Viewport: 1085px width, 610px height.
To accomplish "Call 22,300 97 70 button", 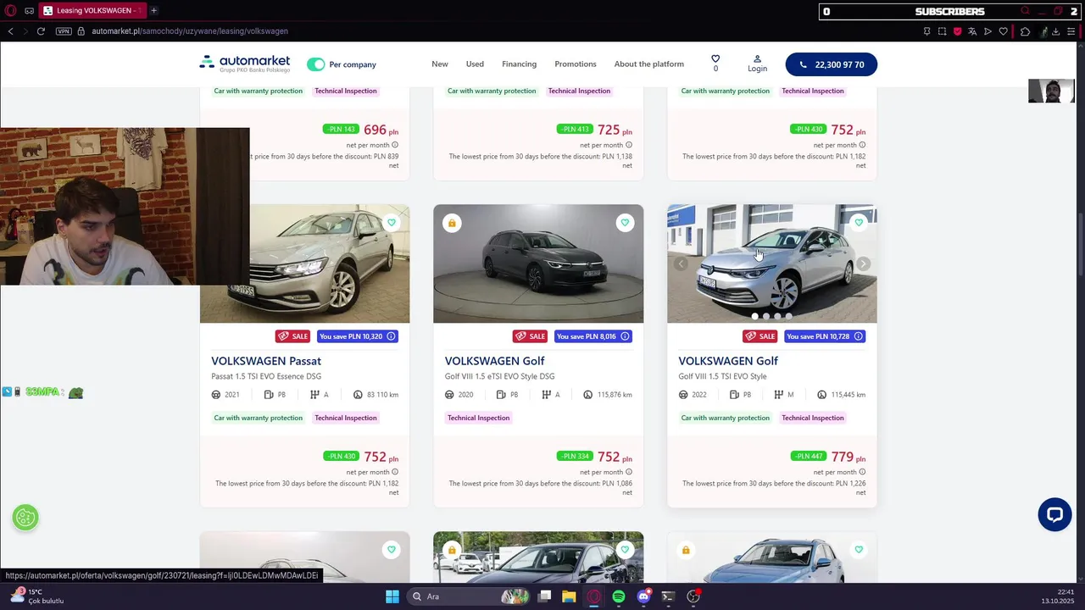I will [832, 64].
